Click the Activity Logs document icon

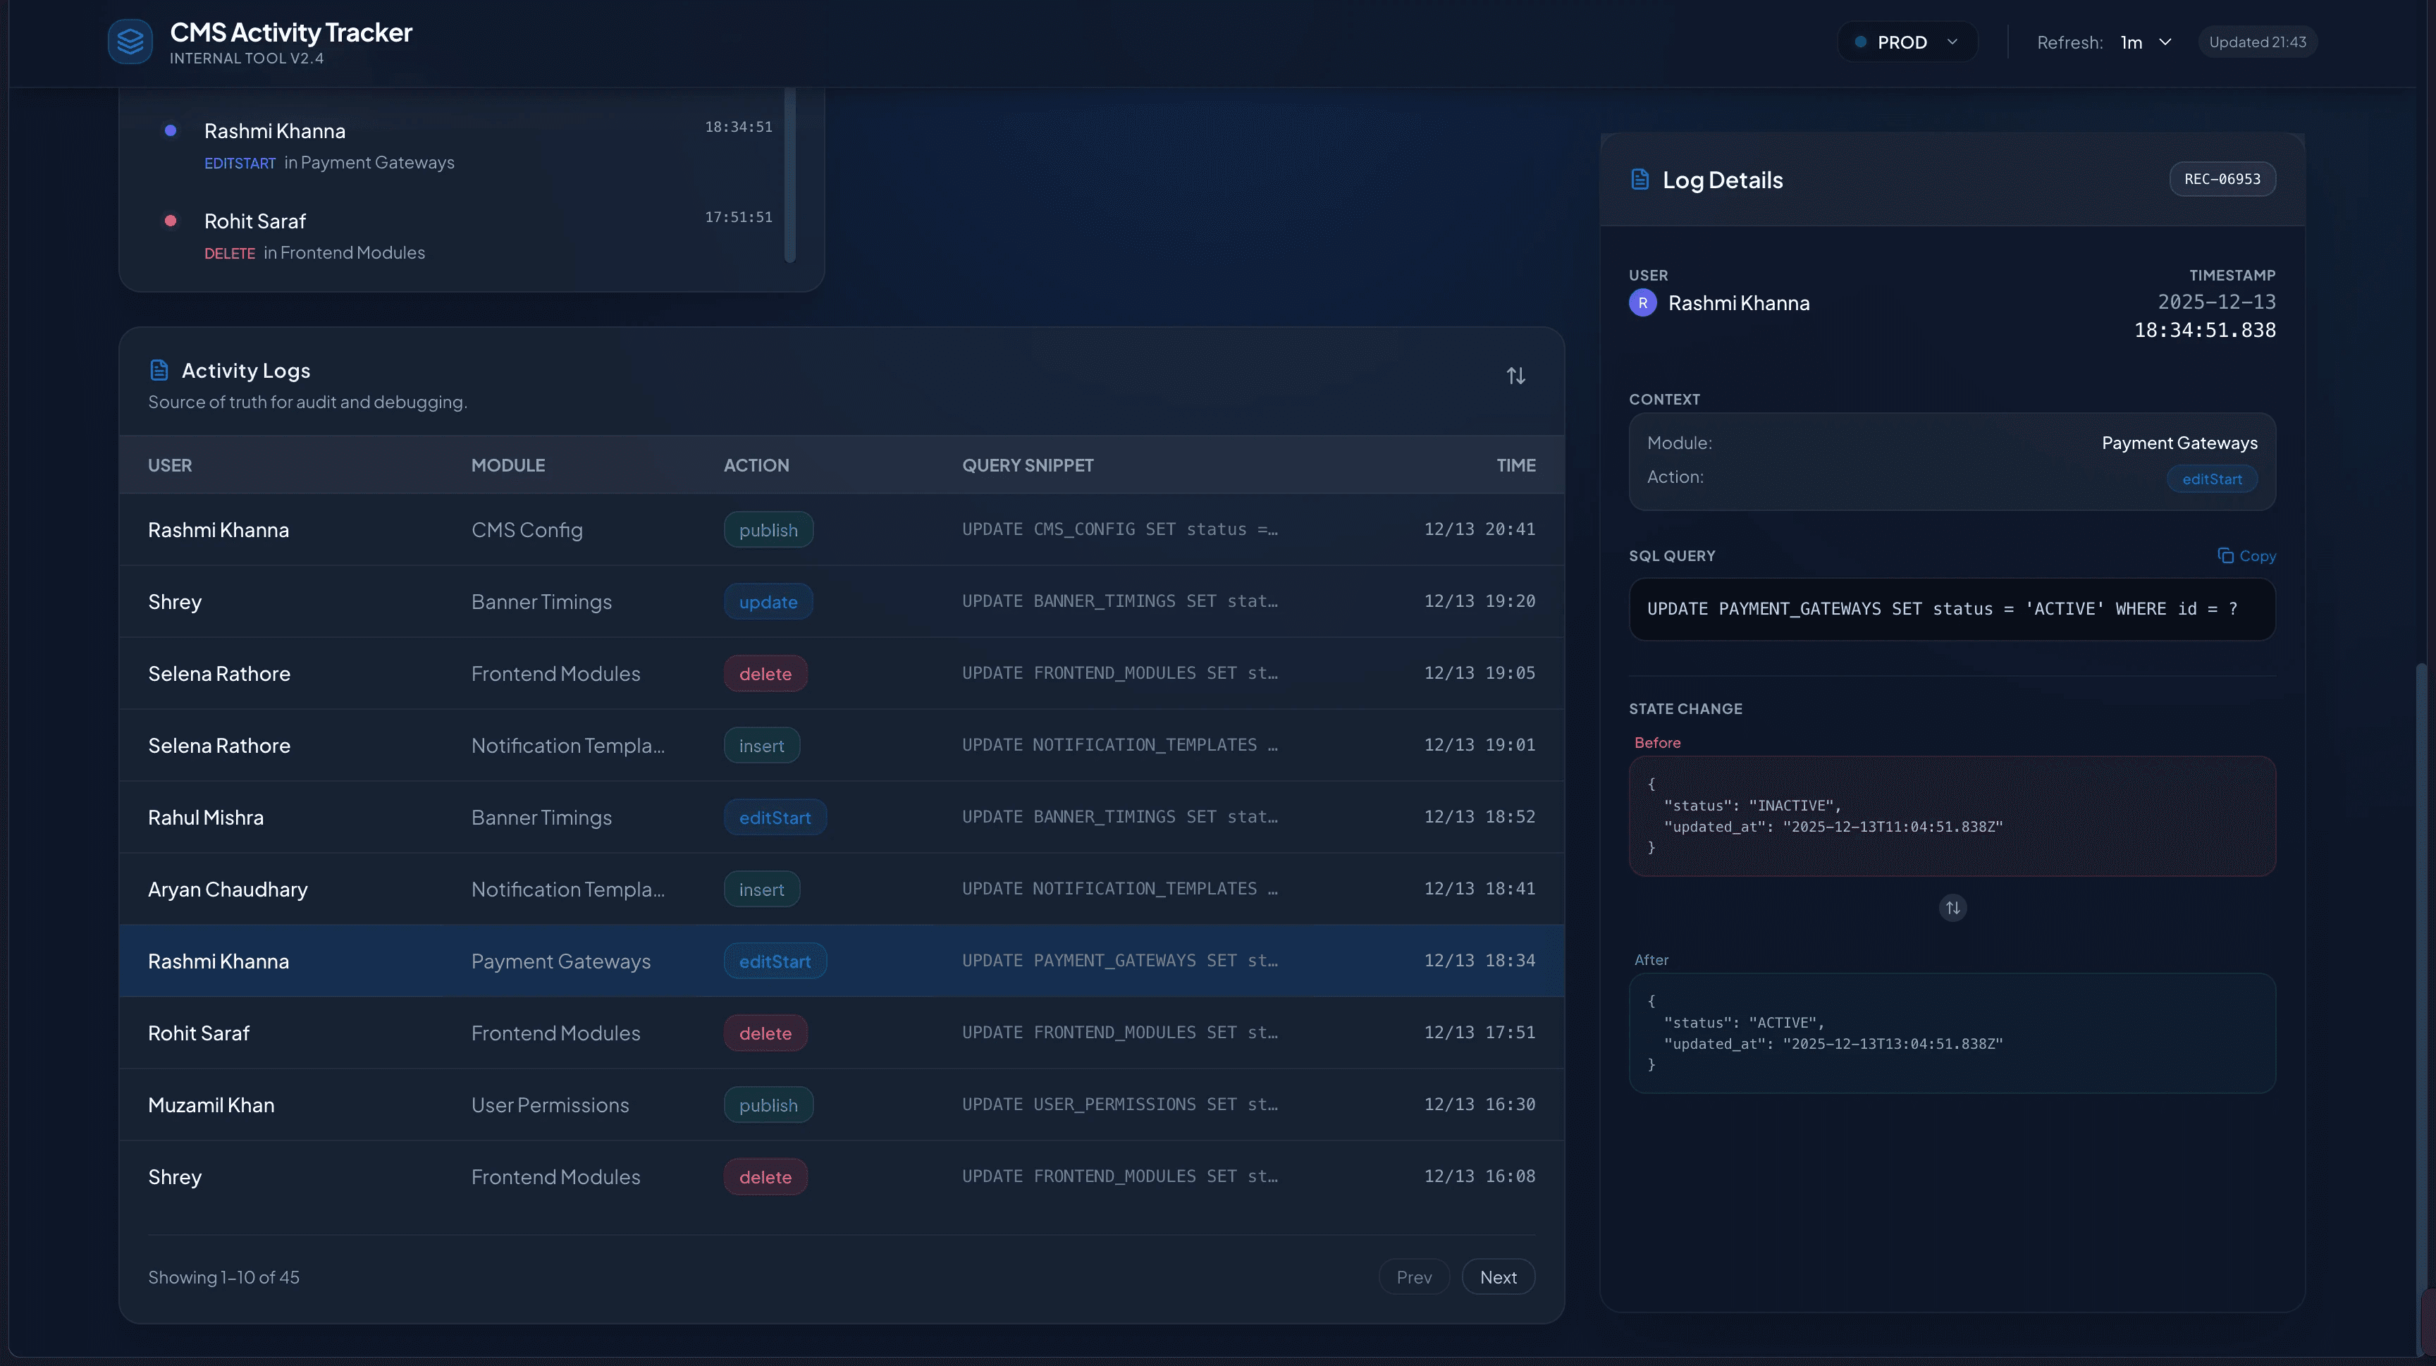pos(159,371)
